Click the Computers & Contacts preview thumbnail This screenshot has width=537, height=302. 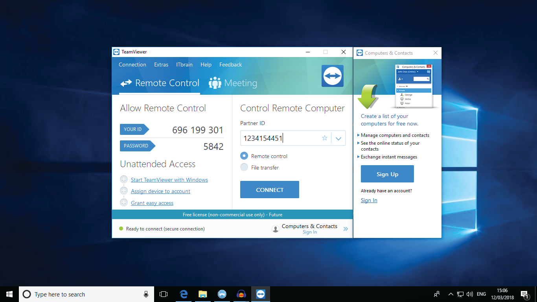pyautogui.click(x=414, y=86)
